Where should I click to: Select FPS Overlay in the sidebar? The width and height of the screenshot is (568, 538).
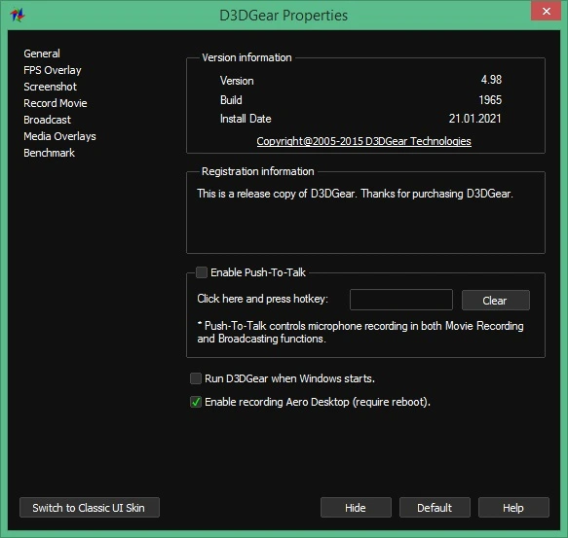click(x=53, y=70)
